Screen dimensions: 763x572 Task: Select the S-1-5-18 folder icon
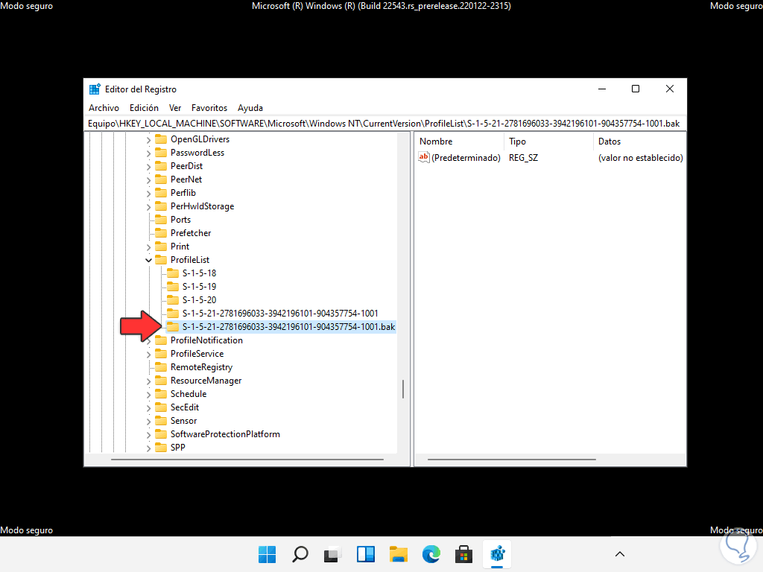(x=173, y=273)
